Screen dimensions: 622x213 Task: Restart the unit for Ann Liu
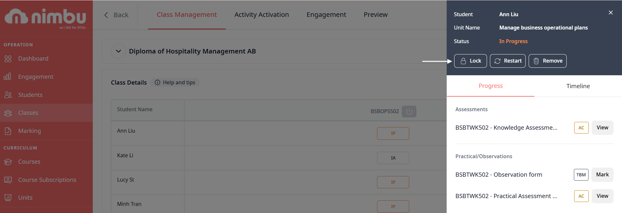coord(507,61)
